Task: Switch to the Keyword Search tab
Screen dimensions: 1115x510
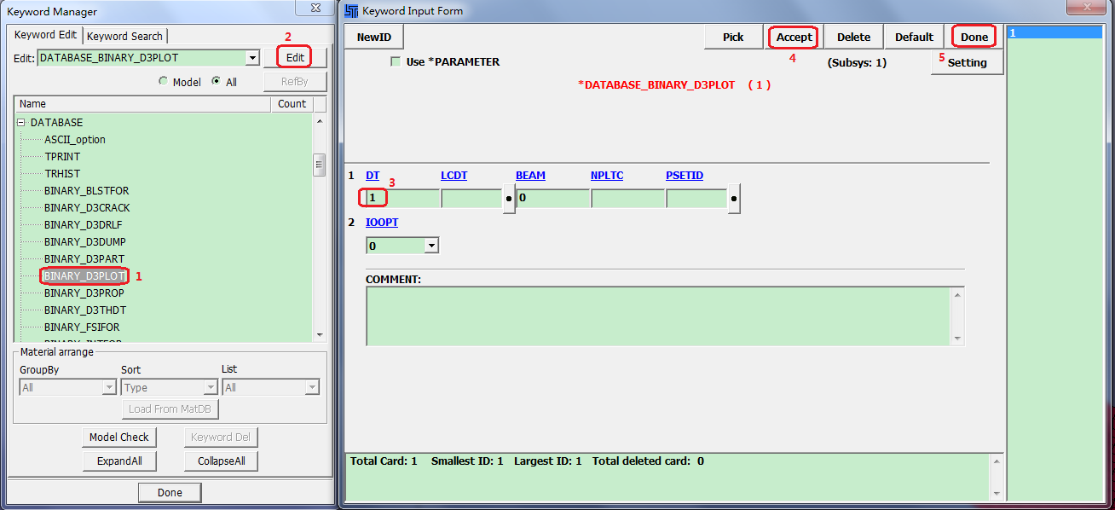Action: [x=124, y=36]
